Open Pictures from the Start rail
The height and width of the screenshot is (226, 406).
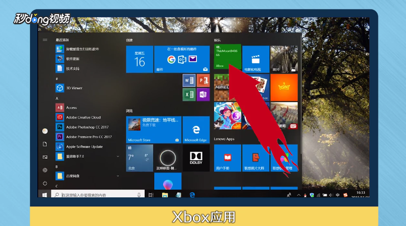point(45,157)
